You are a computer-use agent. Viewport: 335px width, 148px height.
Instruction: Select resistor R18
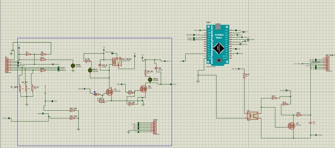pos(43,60)
